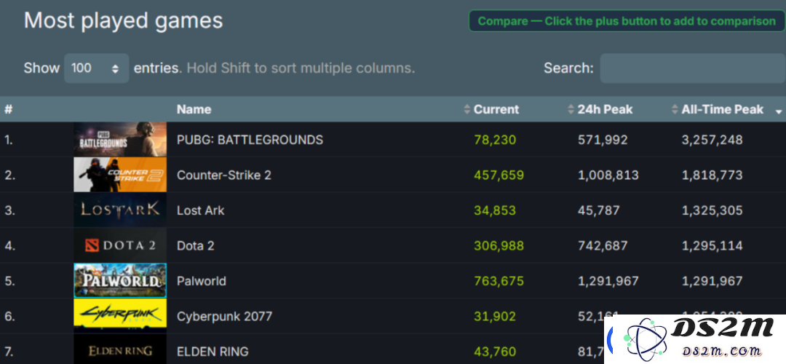
Task: Click rank number 5. for Palworld
Action: pos(9,281)
